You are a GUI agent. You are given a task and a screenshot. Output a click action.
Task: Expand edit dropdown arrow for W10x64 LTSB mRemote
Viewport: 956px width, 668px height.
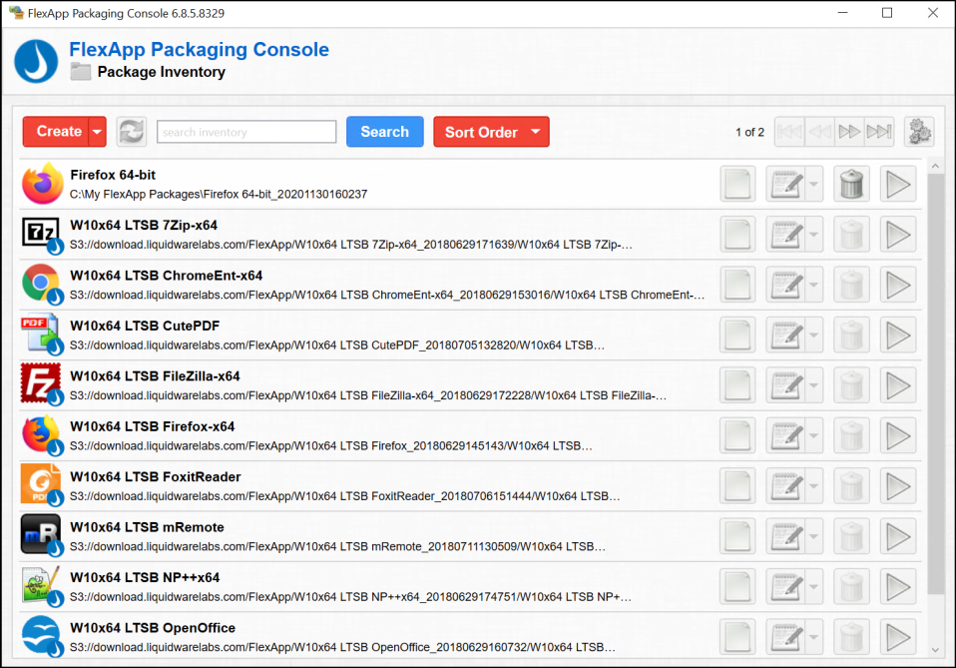tap(814, 536)
